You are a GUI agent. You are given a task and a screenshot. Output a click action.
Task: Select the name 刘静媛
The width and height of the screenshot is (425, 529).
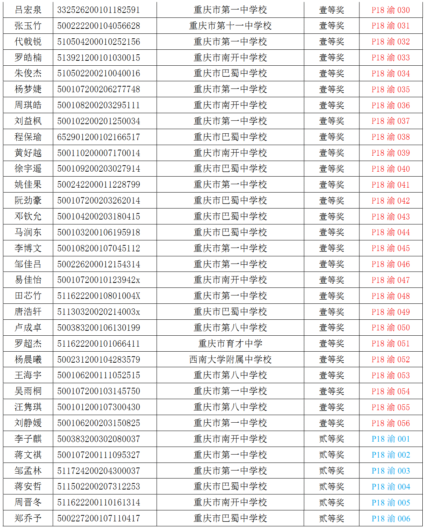click(x=28, y=423)
